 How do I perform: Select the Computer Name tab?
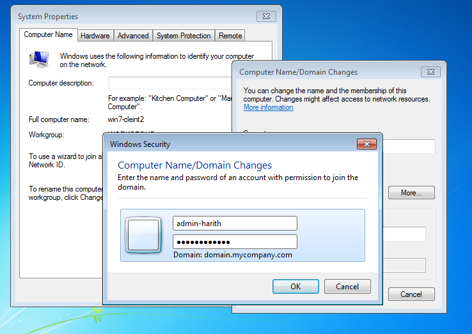click(x=49, y=35)
